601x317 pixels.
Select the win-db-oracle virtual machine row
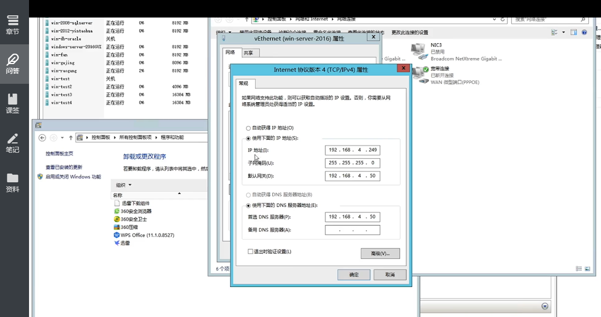(119, 39)
